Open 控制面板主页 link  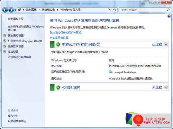[16, 19]
